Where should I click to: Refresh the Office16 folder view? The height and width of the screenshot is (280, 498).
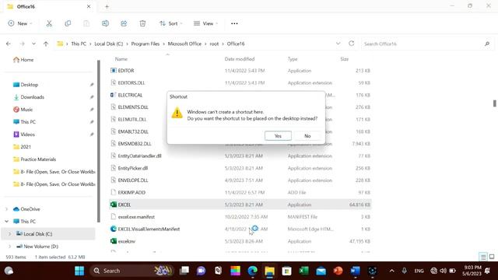(351, 44)
